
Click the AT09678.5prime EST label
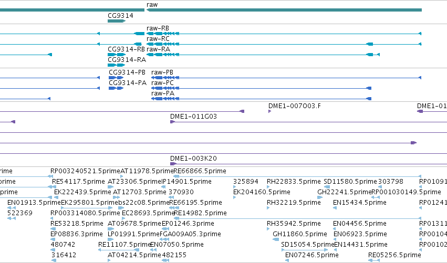click(134, 224)
